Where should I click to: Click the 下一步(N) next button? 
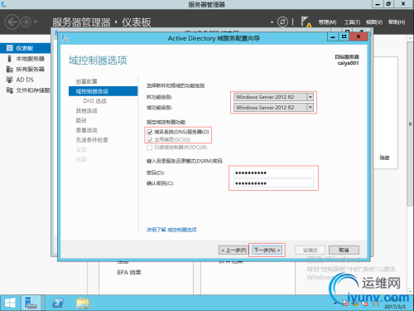[267, 250]
